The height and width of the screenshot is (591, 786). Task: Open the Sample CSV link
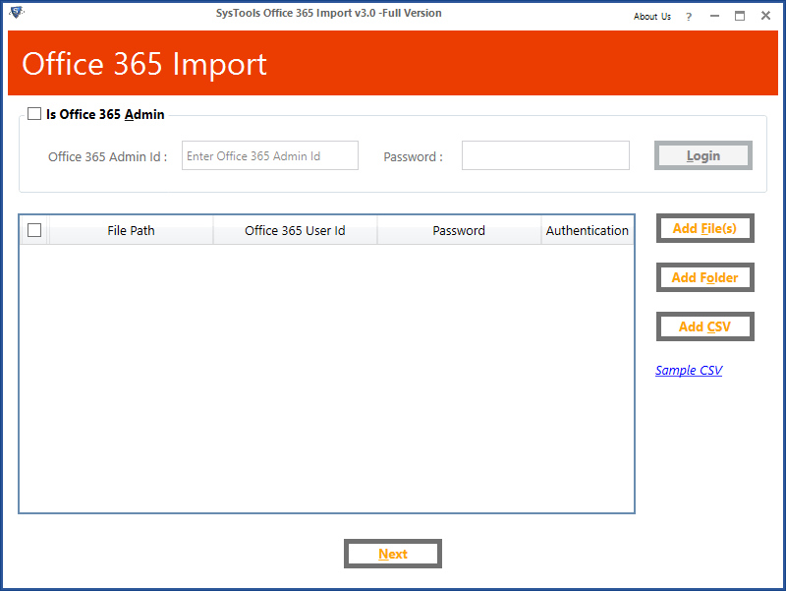pyautogui.click(x=689, y=370)
